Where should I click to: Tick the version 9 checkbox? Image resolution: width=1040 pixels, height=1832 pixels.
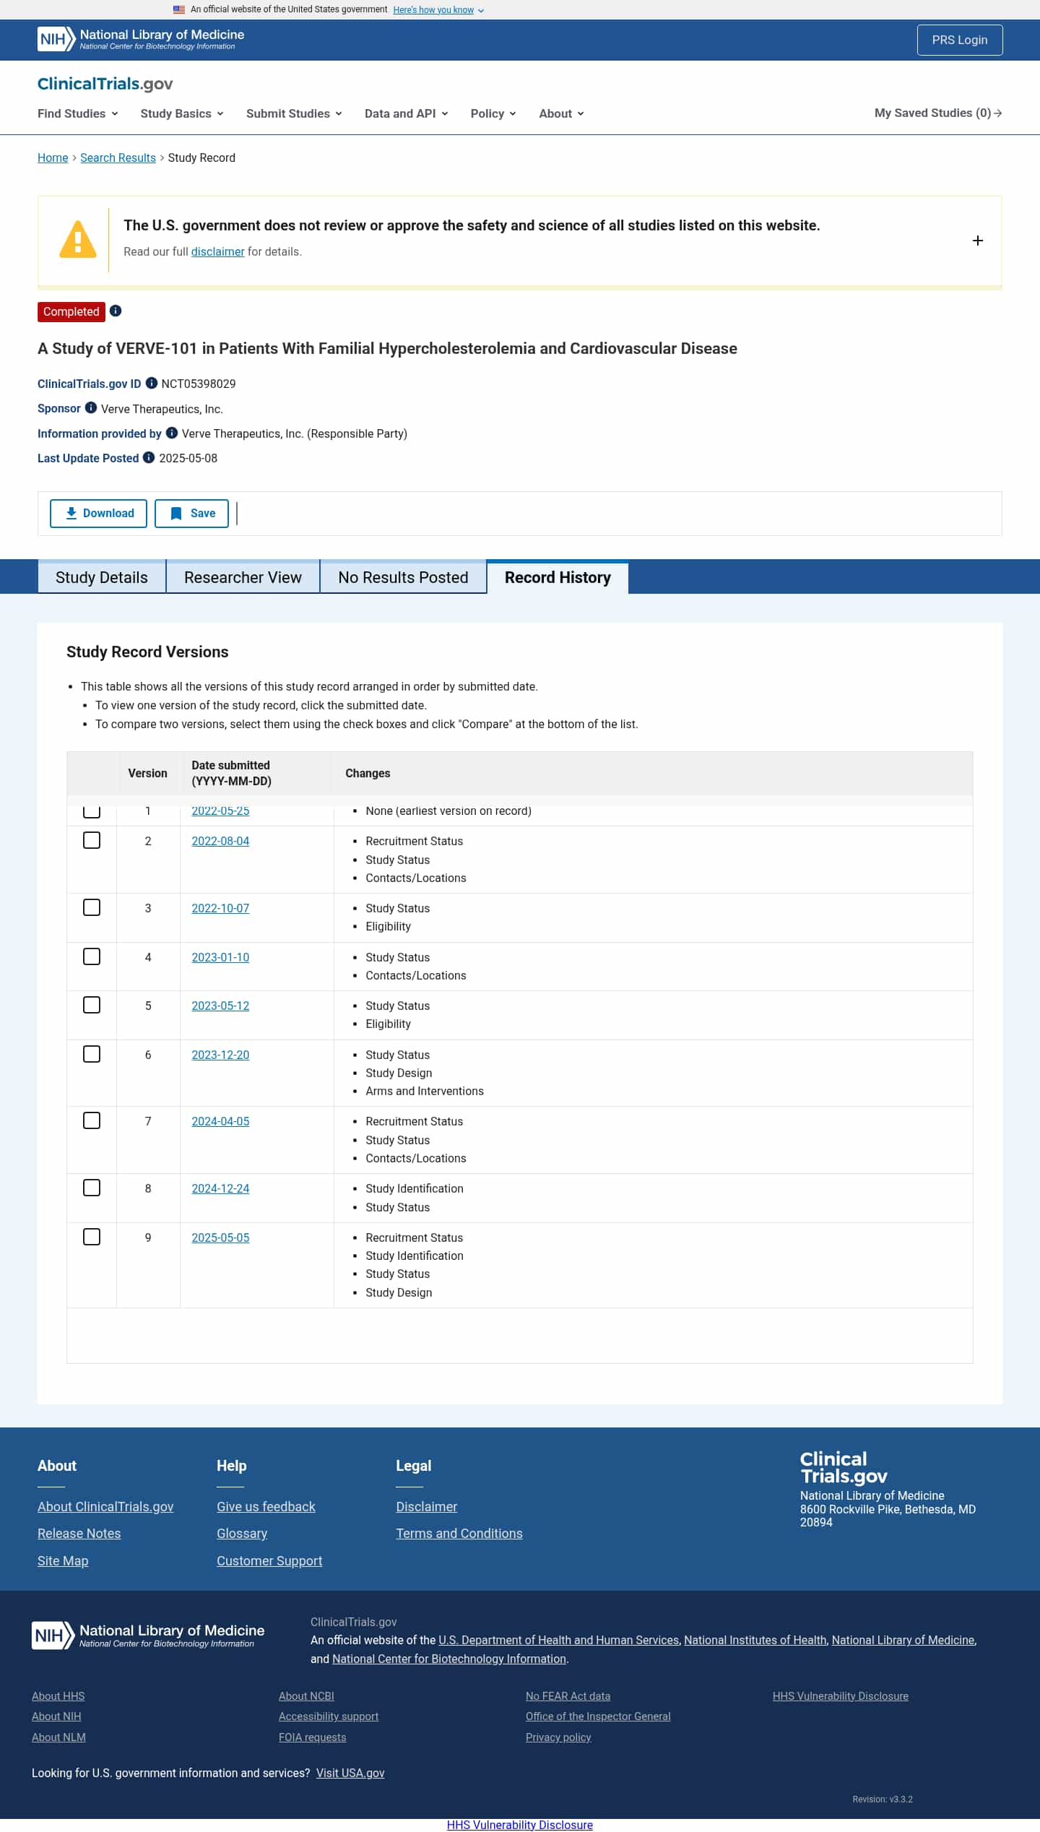point(92,1237)
